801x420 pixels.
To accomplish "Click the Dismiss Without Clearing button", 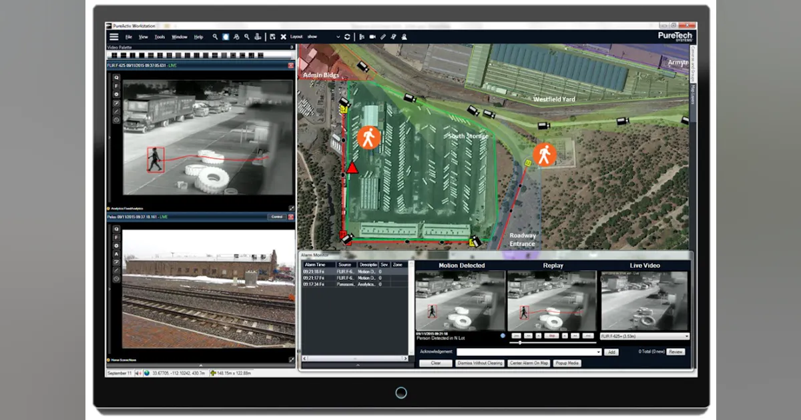I will (479, 363).
